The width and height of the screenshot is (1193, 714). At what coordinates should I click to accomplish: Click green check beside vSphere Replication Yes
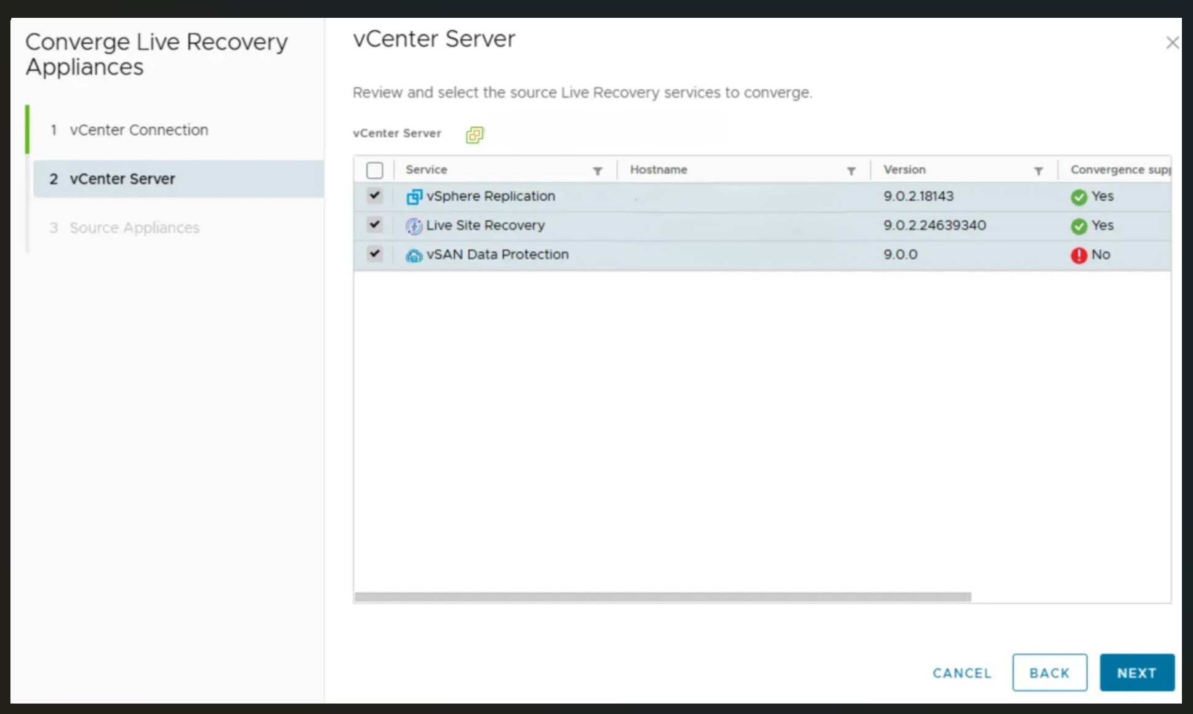(1079, 197)
